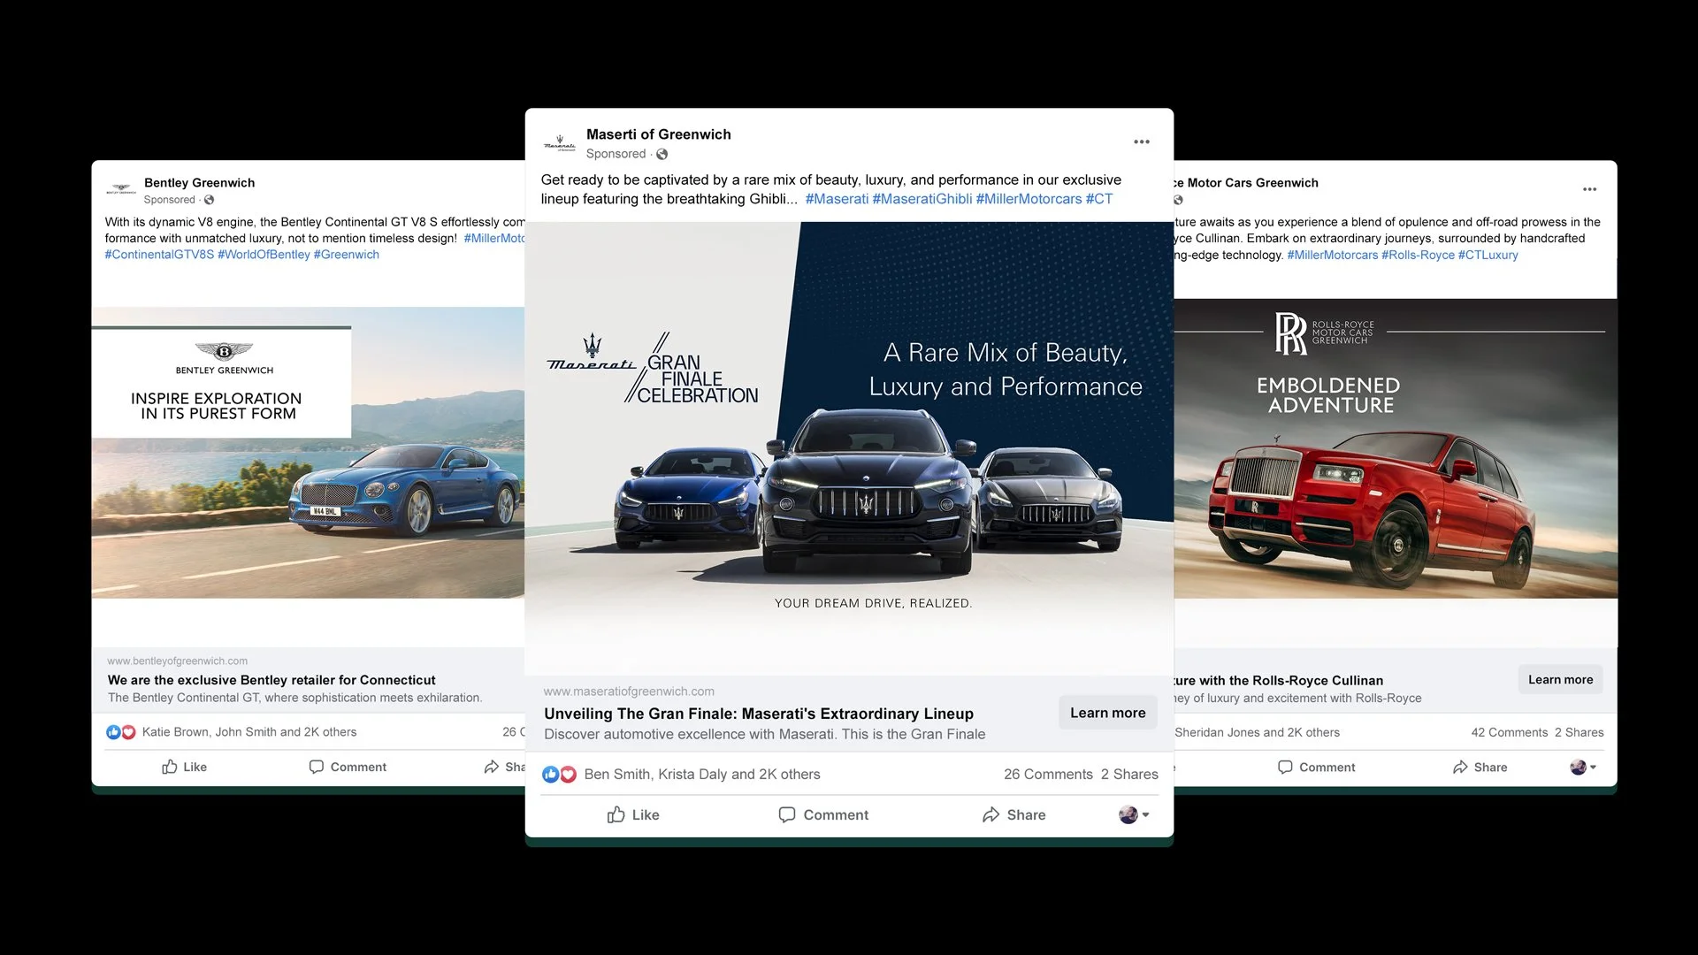
Task: Click the heart reaction icon under Maserati ad
Action: (569, 774)
